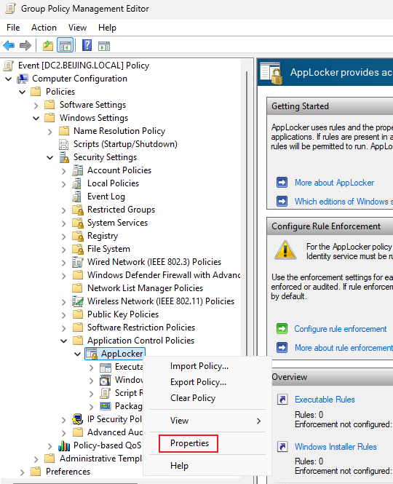
Task: Click the green Configure rule enforcement arrow icon
Action: 282,329
